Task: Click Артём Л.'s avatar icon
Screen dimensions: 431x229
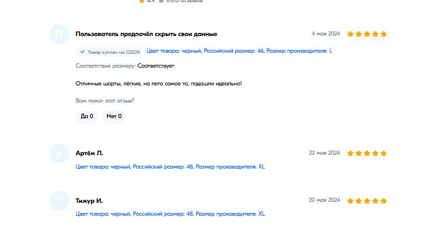Action: (59, 154)
